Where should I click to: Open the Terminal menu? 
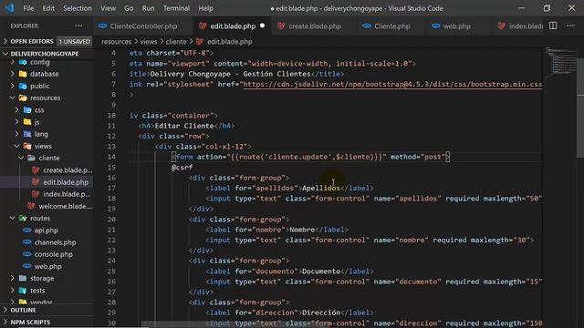point(176,8)
